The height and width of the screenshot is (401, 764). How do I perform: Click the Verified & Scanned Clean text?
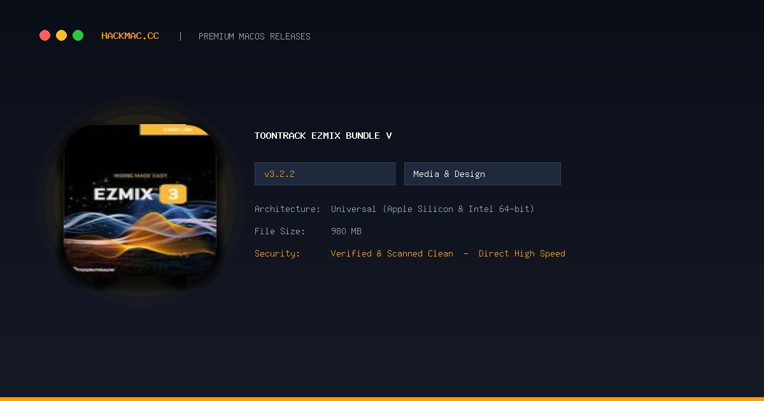coord(392,253)
